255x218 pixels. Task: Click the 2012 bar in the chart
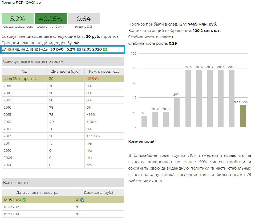[155, 120]
